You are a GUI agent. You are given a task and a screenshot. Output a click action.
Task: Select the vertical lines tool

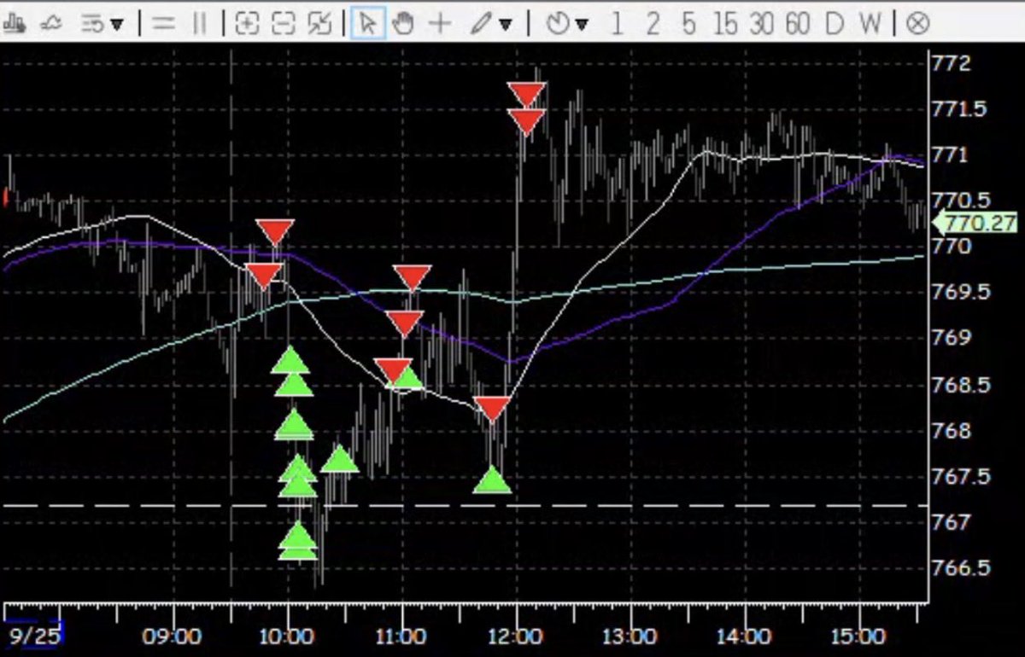pyautogui.click(x=200, y=23)
